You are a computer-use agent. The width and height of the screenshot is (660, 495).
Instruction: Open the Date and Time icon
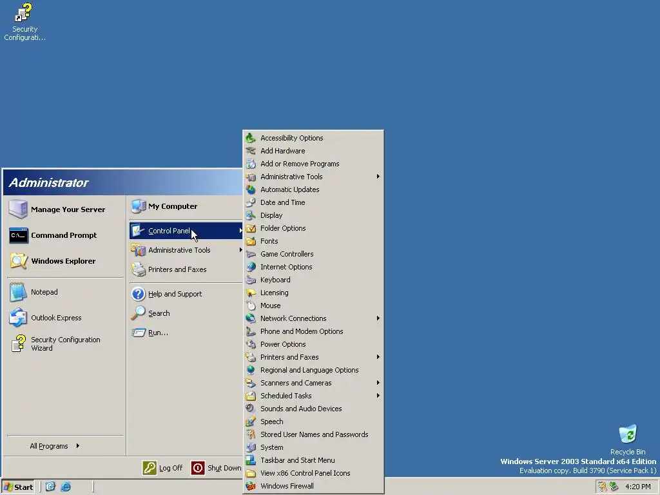tap(251, 202)
